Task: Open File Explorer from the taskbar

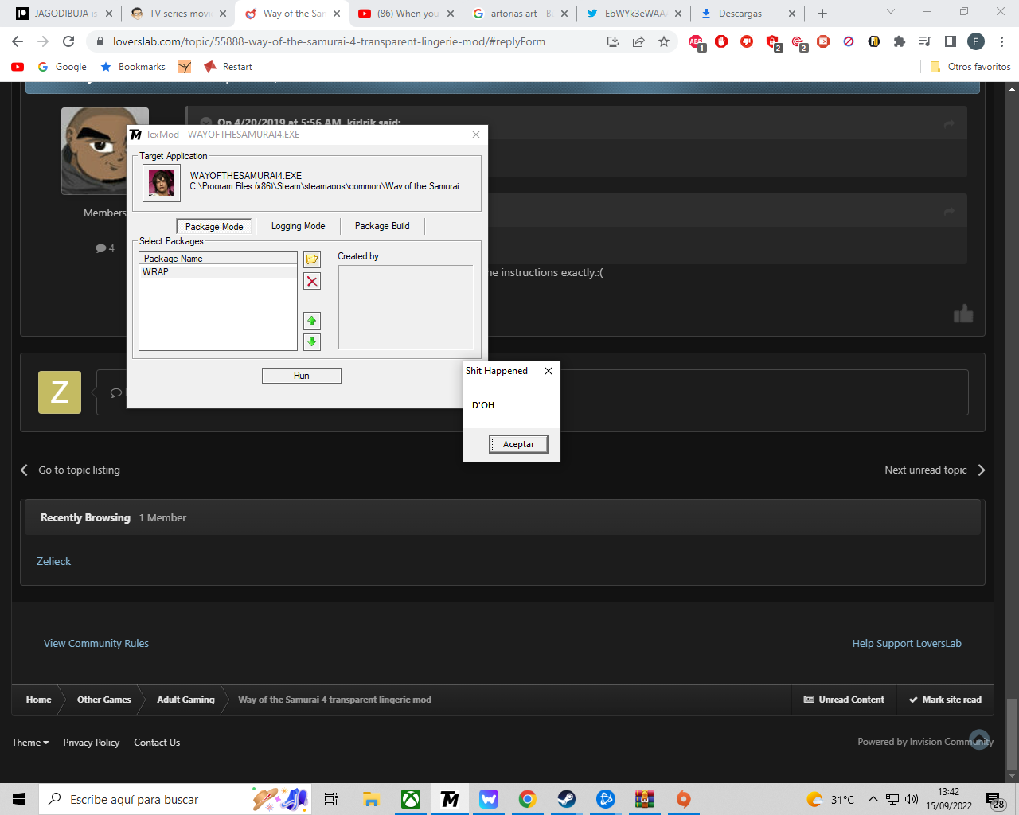Action: [371, 799]
